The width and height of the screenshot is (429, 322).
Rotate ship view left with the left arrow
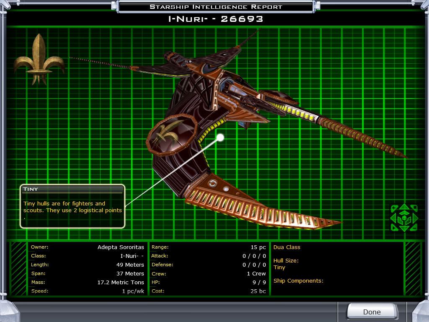point(394,218)
